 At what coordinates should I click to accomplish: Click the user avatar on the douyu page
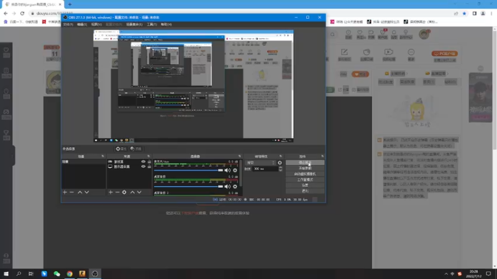pyautogui.click(x=424, y=34)
